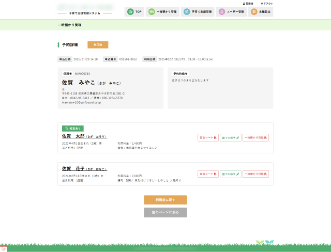Viewport: 331px width, 252px height.
Task: Open 面談シート PDF for 佐賀 花子
Action: tap(208, 174)
